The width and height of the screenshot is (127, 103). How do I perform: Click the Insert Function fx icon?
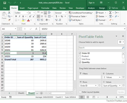(x=36, y=29)
